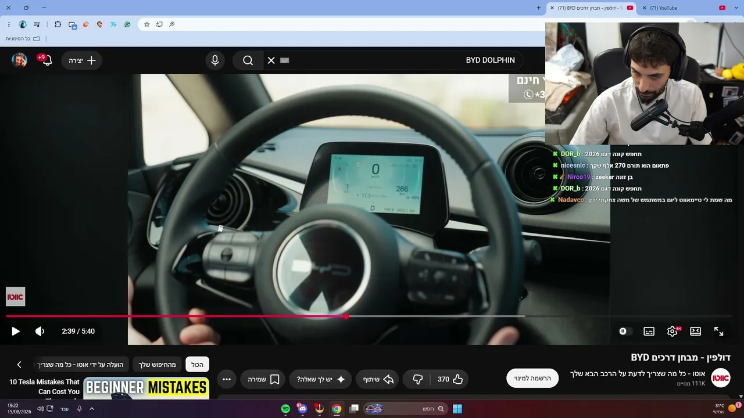Image resolution: width=744 pixels, height=418 pixels.
Task: Open Spotify from the taskbar
Action: tap(285, 409)
